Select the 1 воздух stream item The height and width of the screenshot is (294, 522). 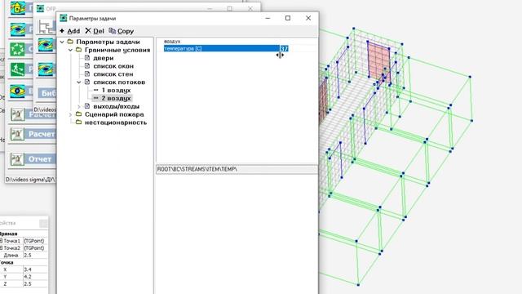click(116, 91)
